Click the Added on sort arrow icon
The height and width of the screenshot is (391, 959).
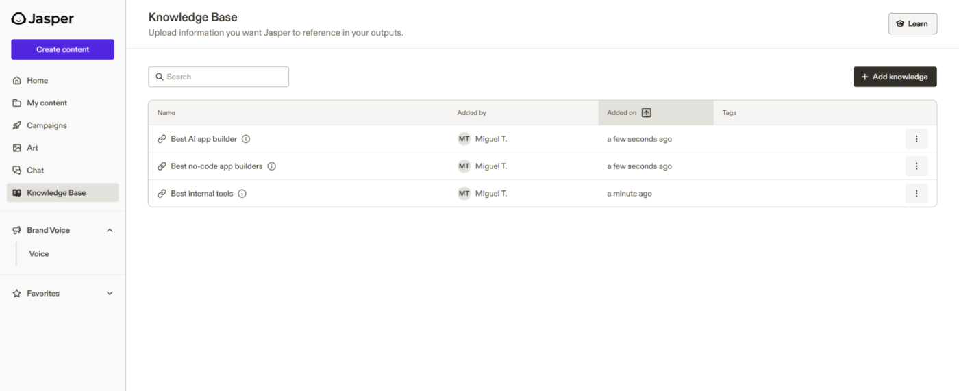pos(646,113)
